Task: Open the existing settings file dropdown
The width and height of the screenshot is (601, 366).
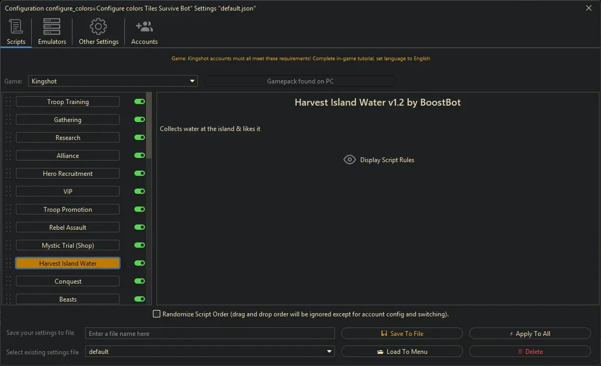Action: pyautogui.click(x=330, y=351)
